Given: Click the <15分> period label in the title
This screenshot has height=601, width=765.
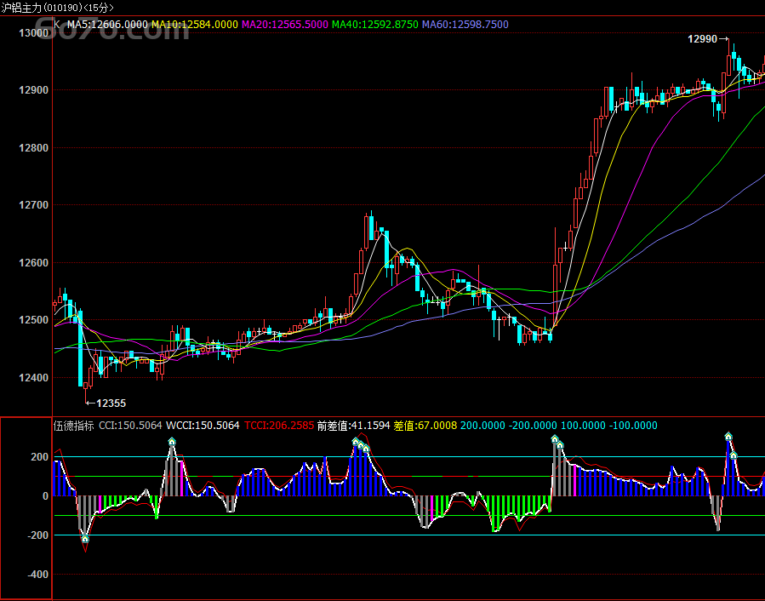Looking at the screenshot, I should 99,8.
